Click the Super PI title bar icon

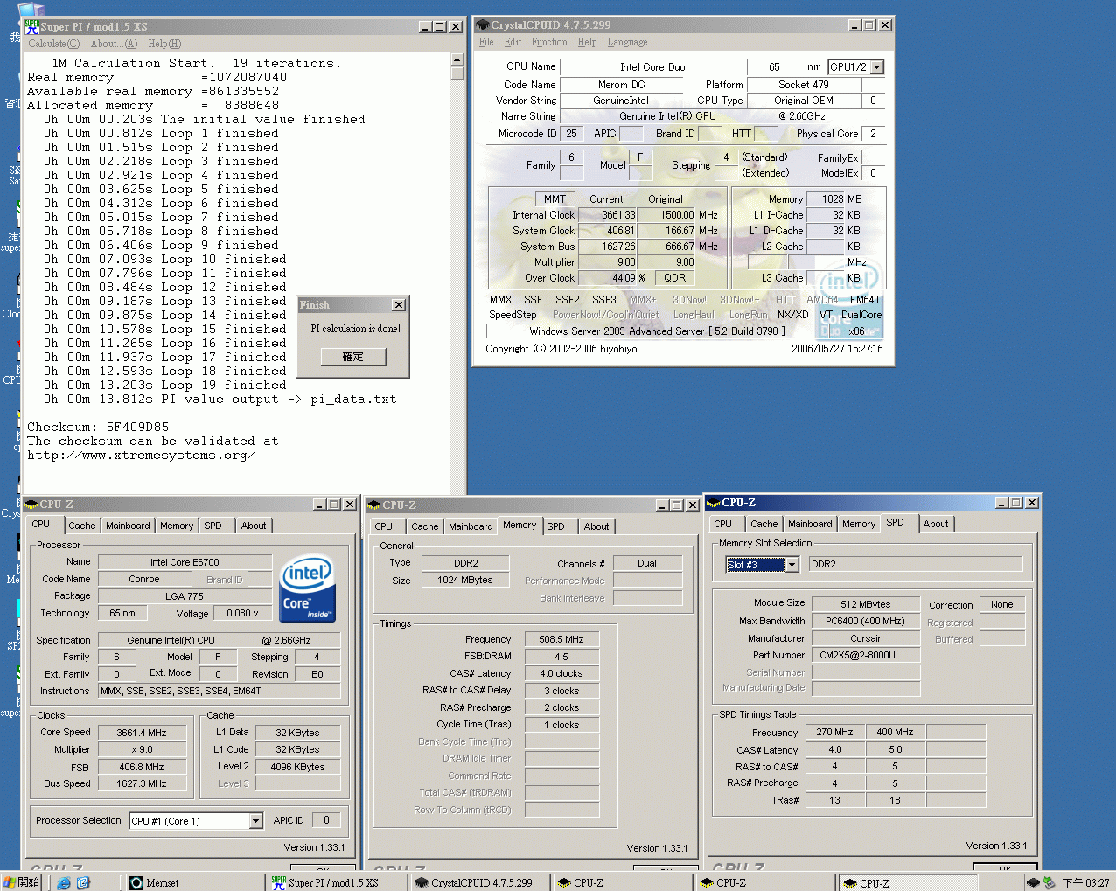pyautogui.click(x=31, y=26)
